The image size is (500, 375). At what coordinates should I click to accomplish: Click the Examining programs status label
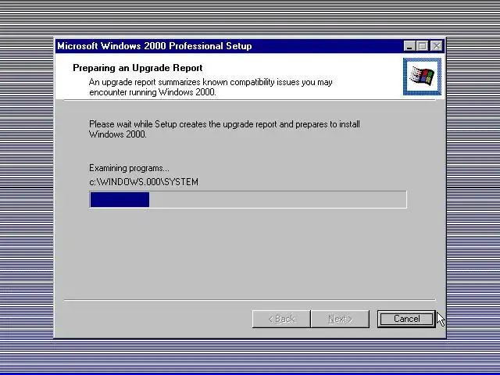tap(129, 168)
